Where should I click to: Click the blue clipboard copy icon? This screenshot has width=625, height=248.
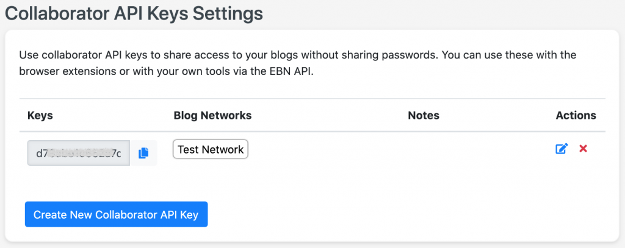click(143, 153)
